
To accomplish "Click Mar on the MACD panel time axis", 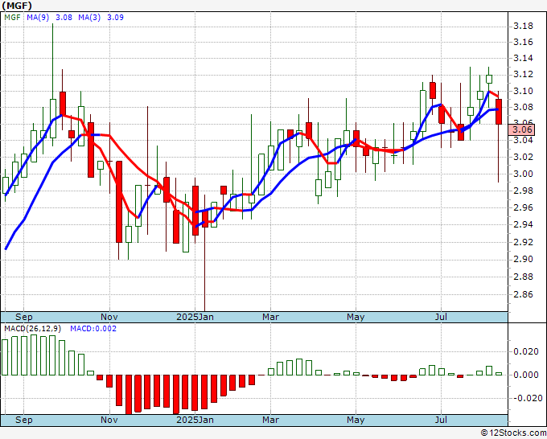I will pos(271,420).
